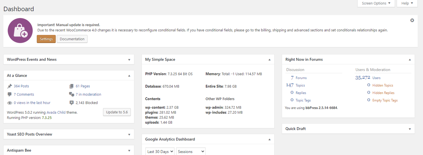
Task: Click the 7 forums count number
Action: point(292,78)
